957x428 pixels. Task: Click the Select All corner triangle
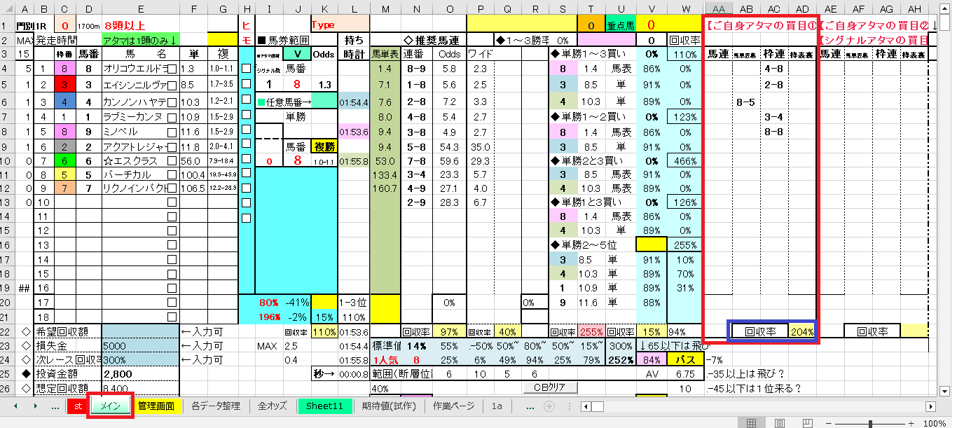7,9
